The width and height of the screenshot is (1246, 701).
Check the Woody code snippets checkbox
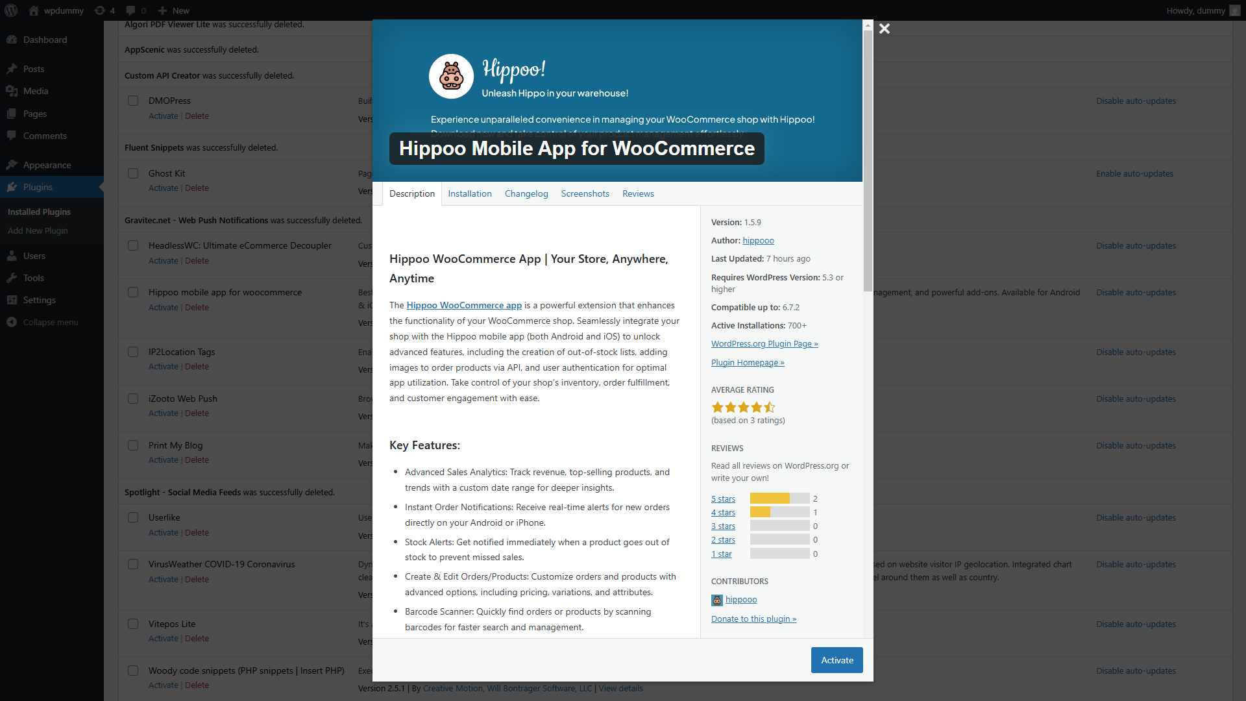coord(133,670)
